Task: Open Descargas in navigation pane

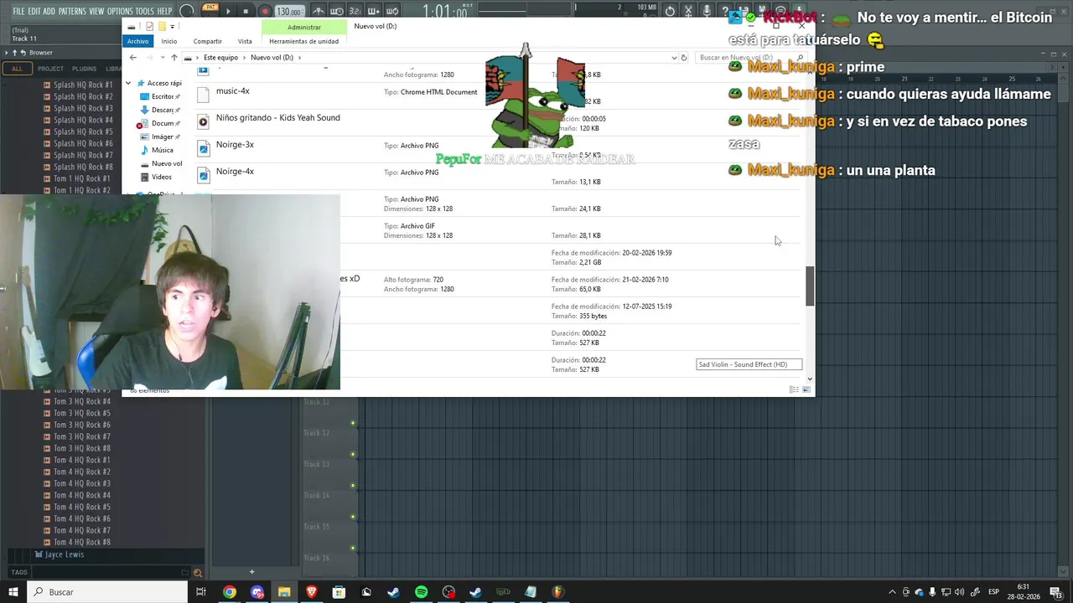Action: 161,110
